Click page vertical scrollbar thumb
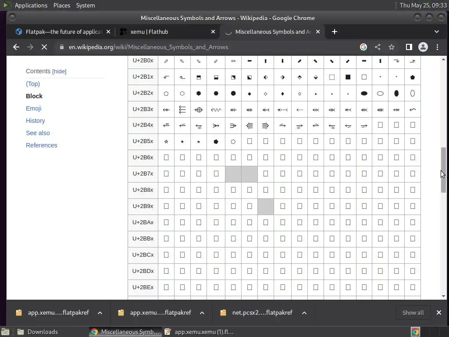Viewport: 449px width, 337px height. [x=443, y=170]
